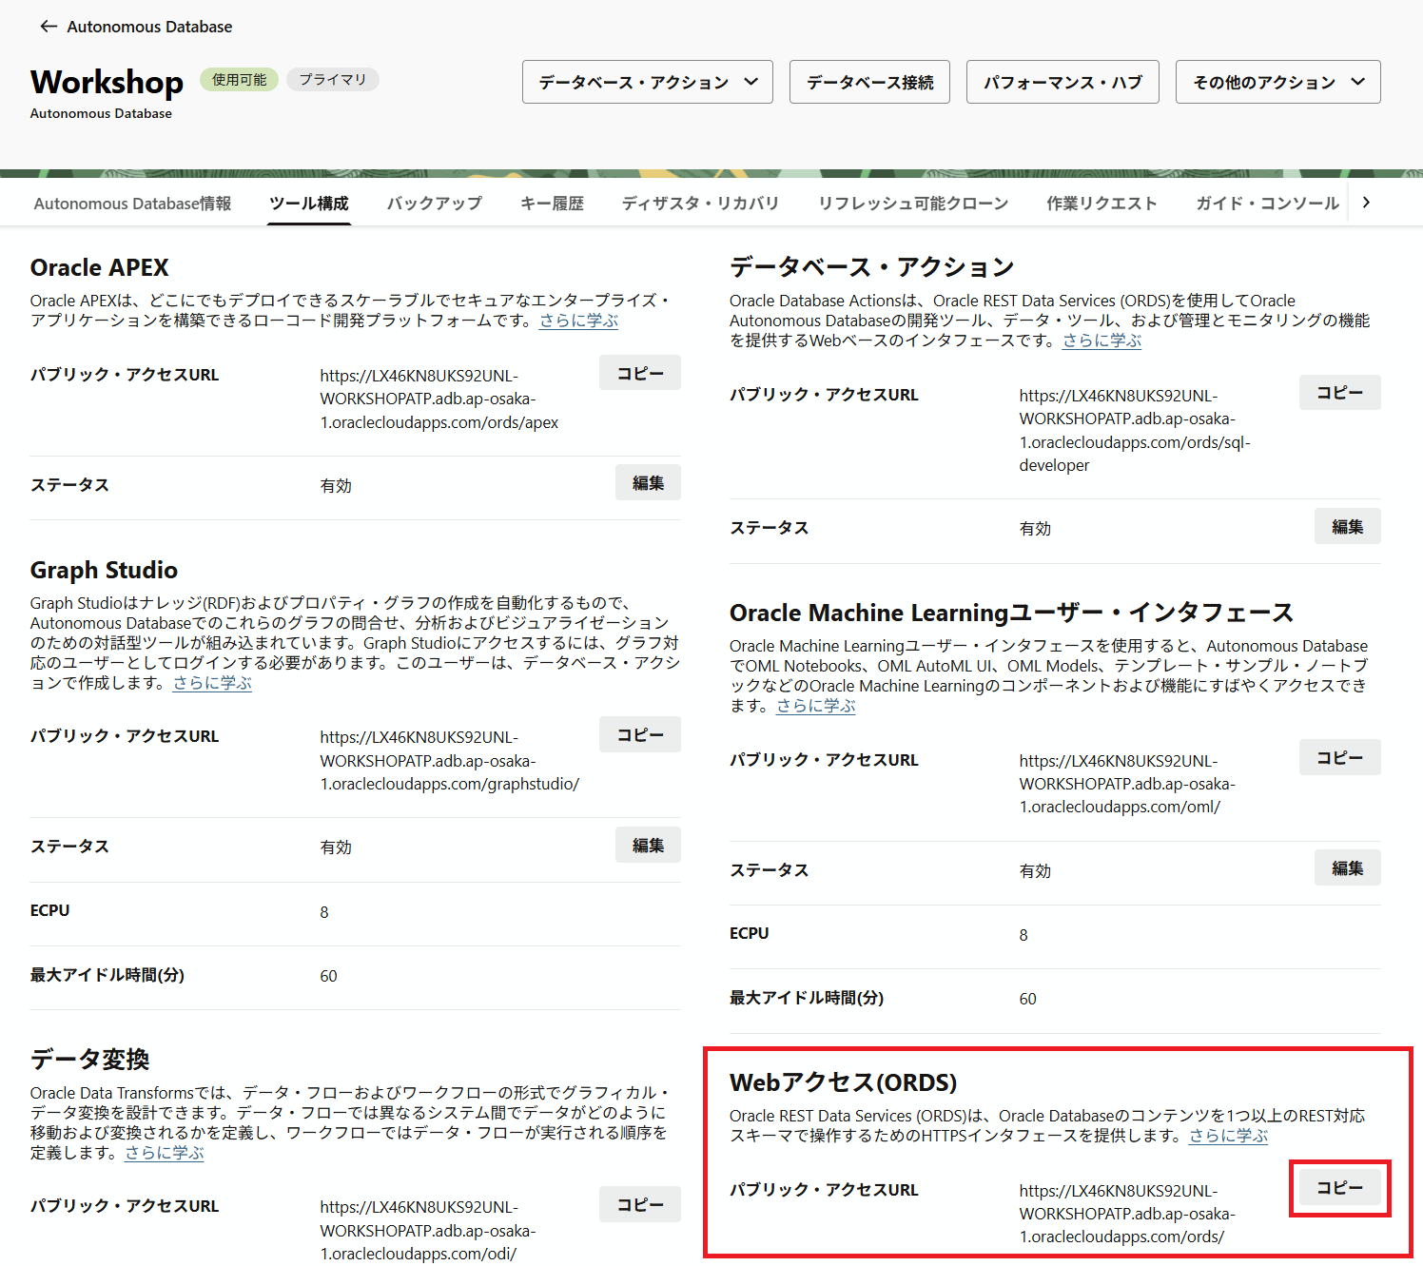Screen dimensions: 1423x1266
Task: Click さらに学ぶ link under データ変換
Action: click(165, 1153)
